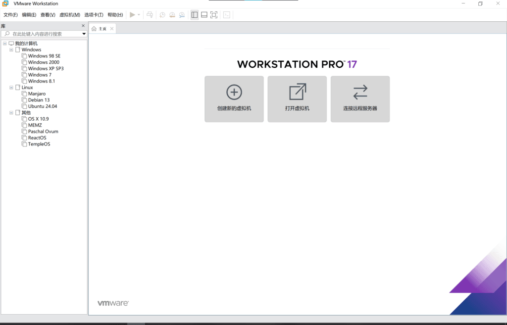Open the 帮助(H) menu
Image resolution: width=507 pixels, height=325 pixels.
pyautogui.click(x=115, y=15)
